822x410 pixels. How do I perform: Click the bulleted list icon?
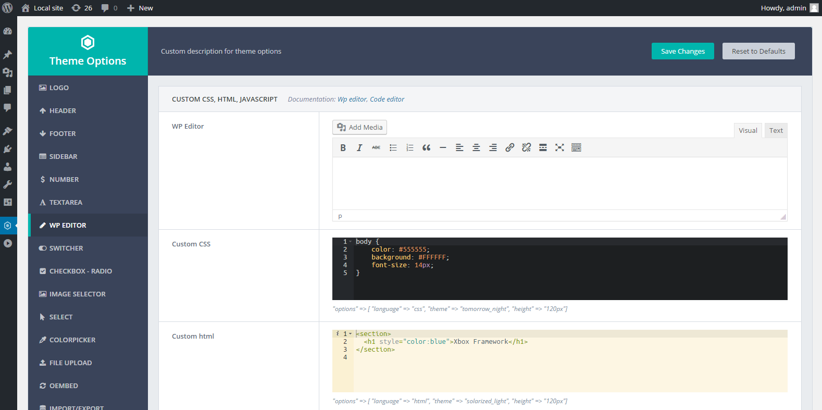[393, 148]
